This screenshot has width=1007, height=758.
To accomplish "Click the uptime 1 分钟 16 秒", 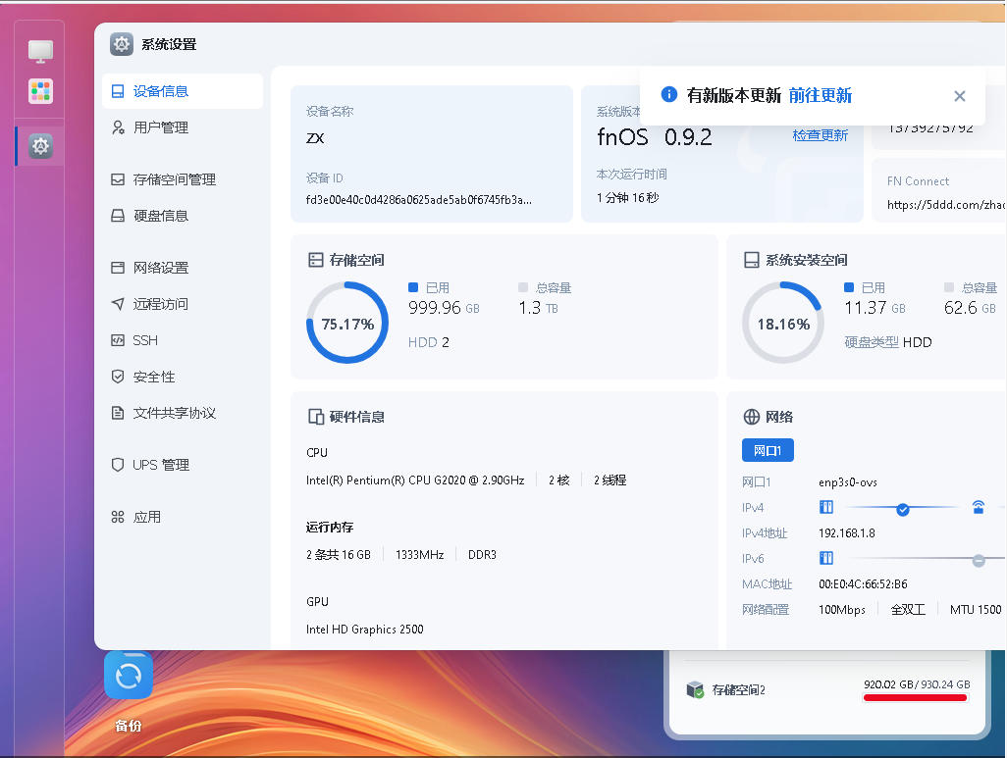I will [x=627, y=198].
